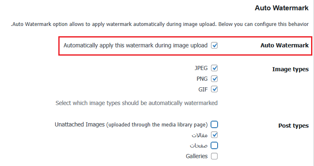Screen dimensions: 314x166
Task: Click the 'Image types' row label
Action: (290, 69)
